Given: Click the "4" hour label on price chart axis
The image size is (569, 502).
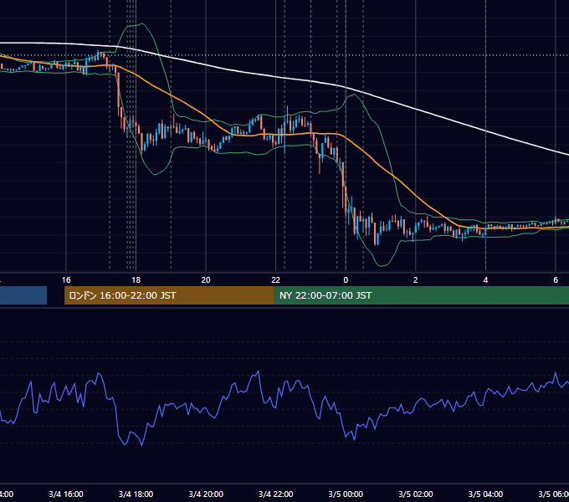Looking at the screenshot, I should (485, 280).
